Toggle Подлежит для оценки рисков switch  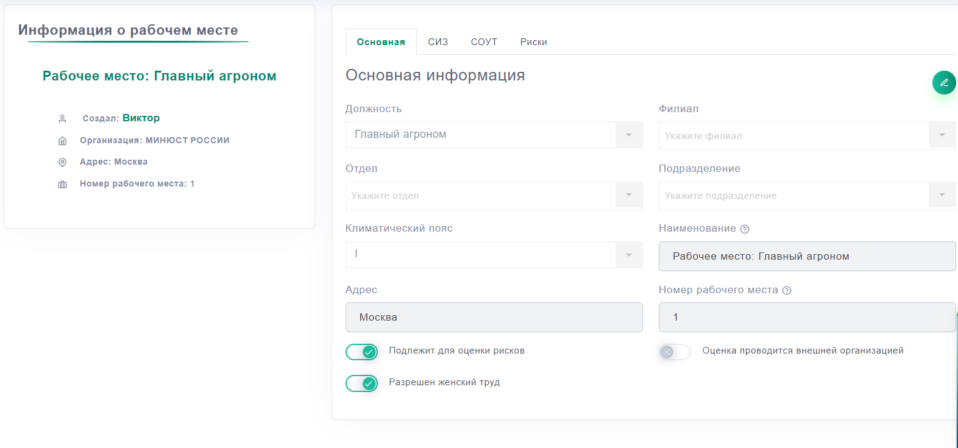tap(361, 352)
